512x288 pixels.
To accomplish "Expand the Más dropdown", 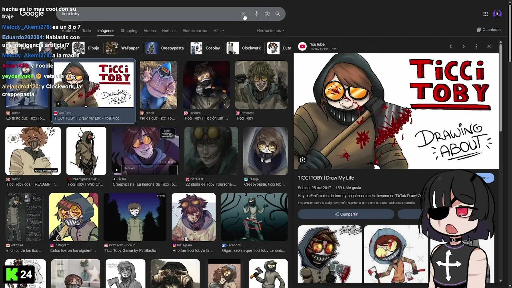I will pos(218,31).
